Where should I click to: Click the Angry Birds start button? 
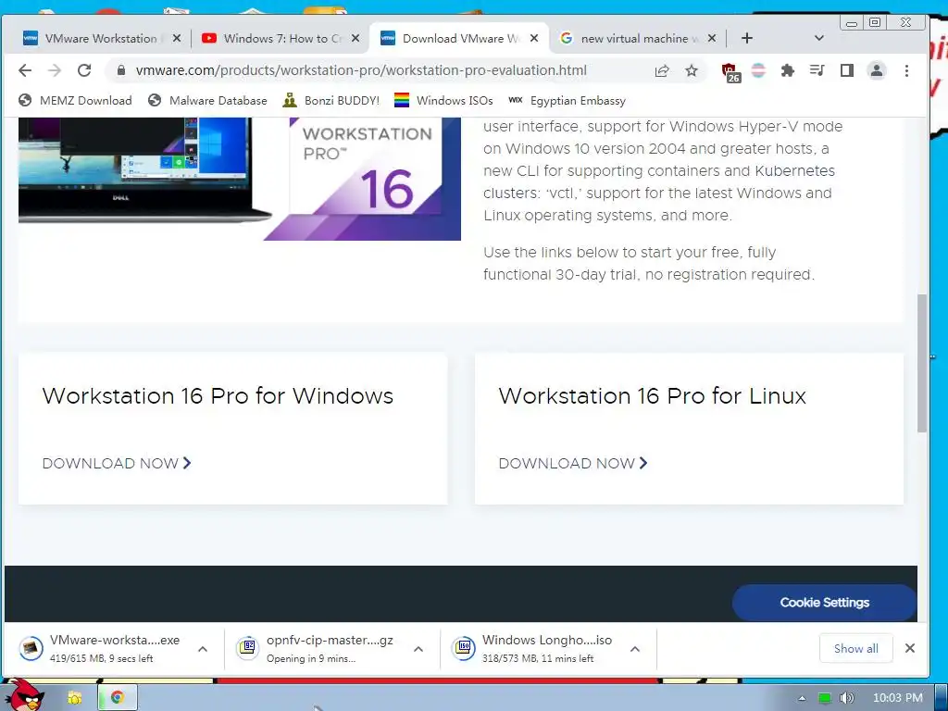point(25,695)
